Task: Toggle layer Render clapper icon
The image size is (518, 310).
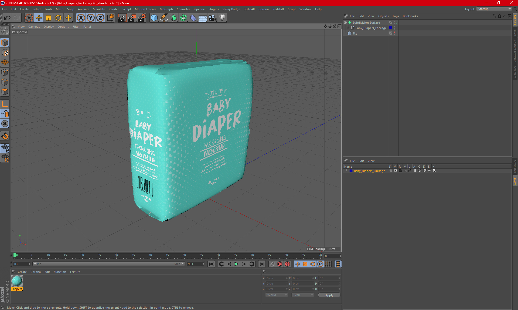Action: (x=400, y=171)
